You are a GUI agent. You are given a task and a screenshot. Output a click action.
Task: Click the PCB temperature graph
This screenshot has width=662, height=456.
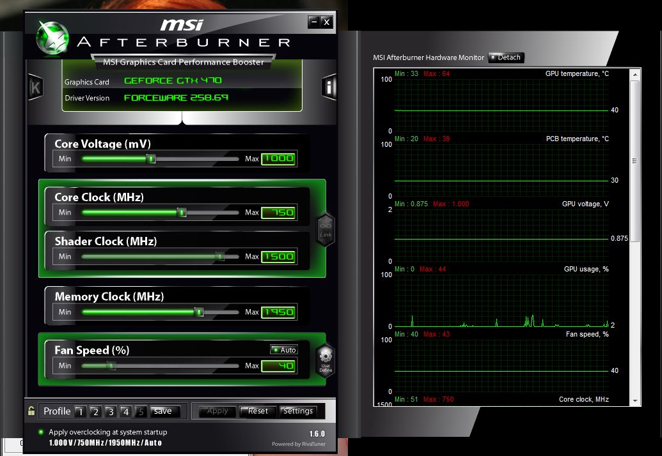click(501, 171)
